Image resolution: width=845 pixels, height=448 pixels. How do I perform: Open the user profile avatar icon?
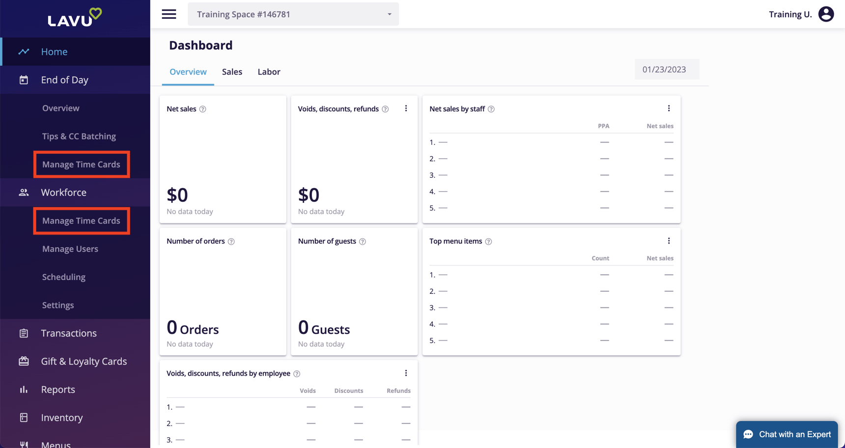point(826,14)
